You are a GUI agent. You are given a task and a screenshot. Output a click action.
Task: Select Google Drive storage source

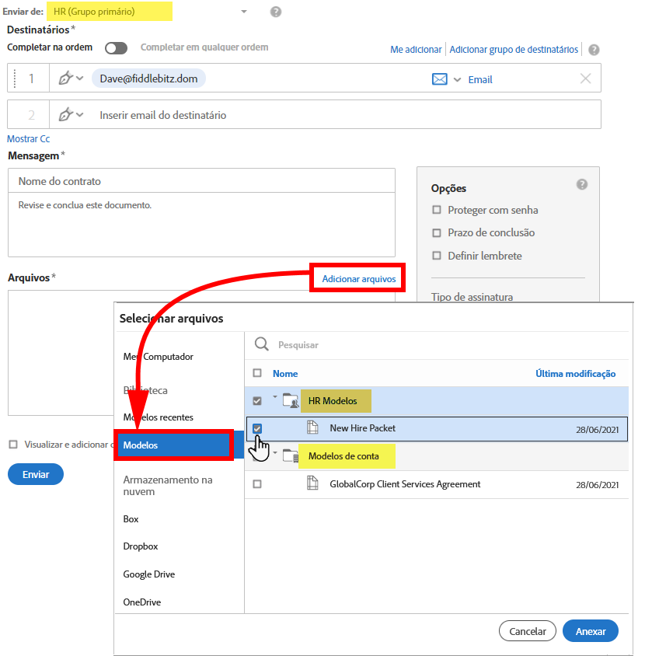[x=148, y=574]
